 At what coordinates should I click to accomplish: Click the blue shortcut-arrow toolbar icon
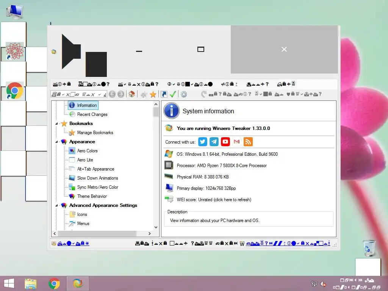(164, 94)
